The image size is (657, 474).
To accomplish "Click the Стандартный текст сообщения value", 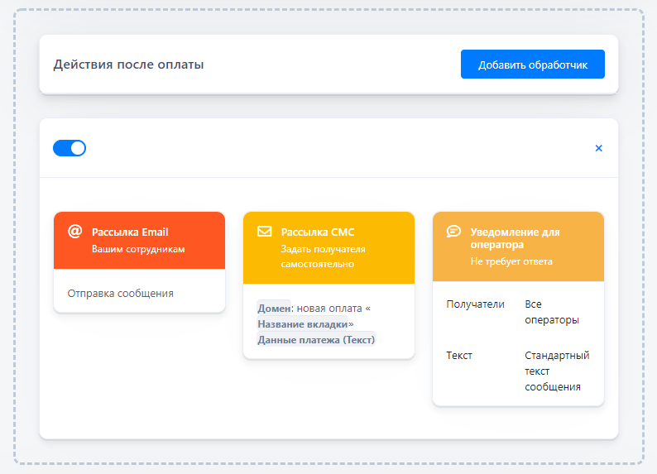I will (557, 371).
